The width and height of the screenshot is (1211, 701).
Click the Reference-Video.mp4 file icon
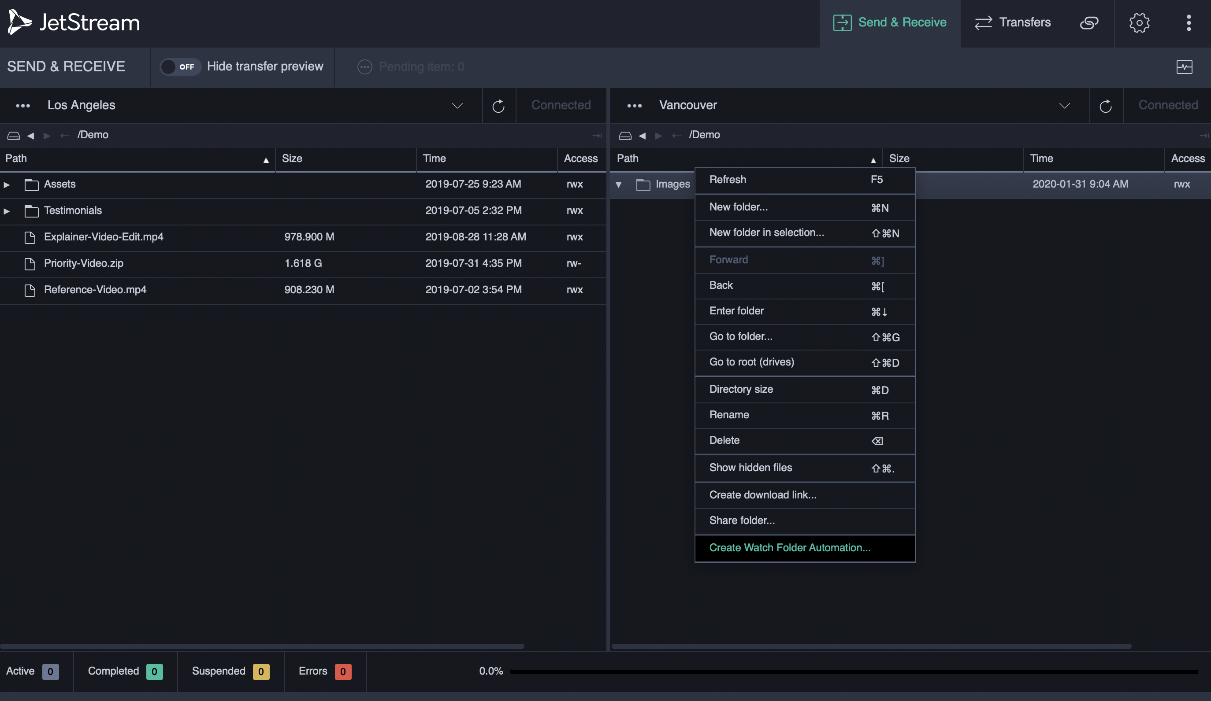pyautogui.click(x=30, y=290)
